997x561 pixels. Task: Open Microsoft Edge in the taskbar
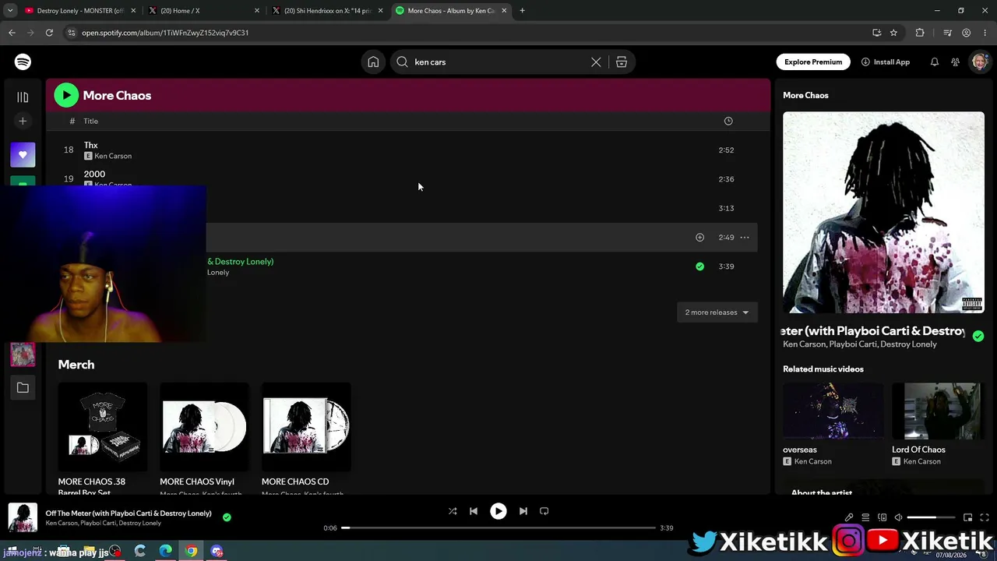165,551
